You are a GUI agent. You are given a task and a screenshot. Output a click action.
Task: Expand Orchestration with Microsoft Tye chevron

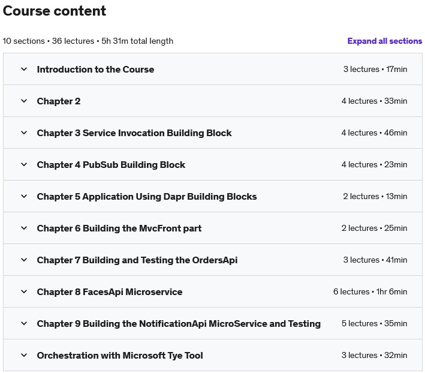click(x=24, y=355)
